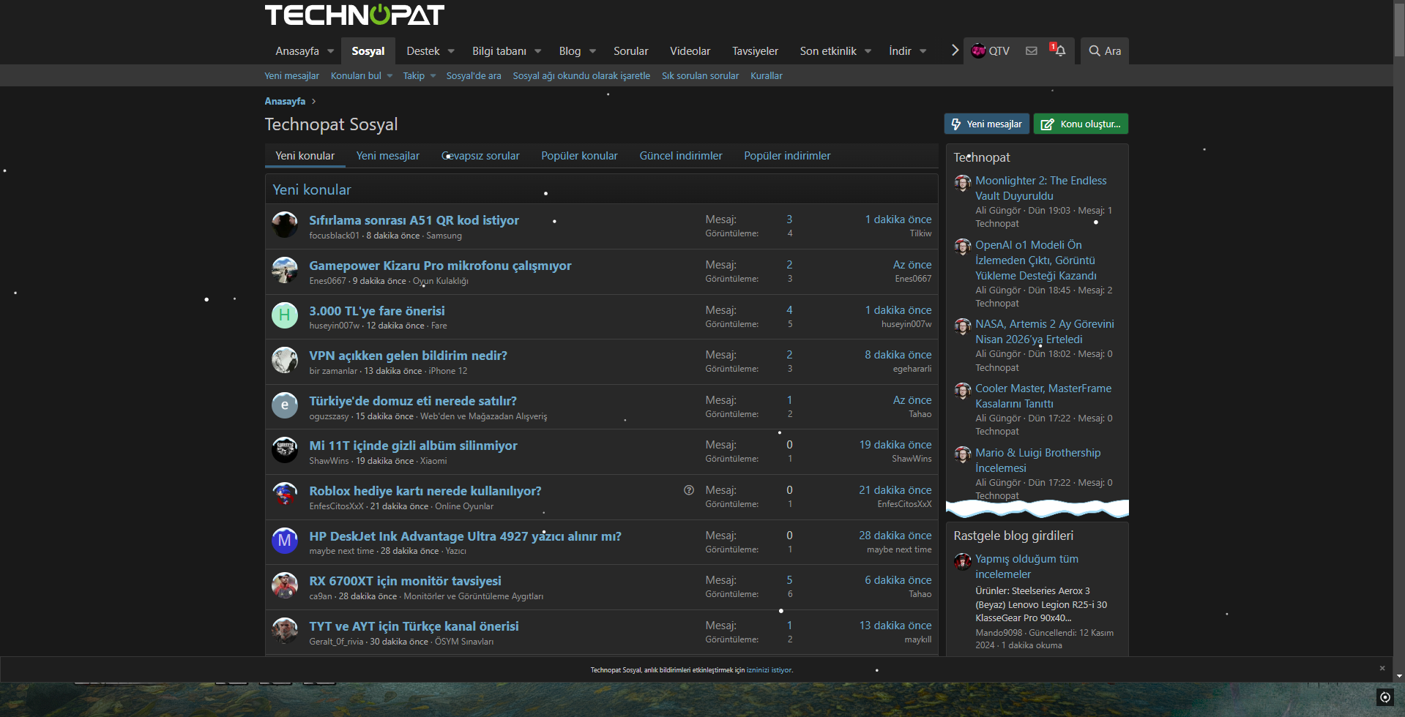The image size is (1405, 717).
Task: Open the Kurallar link
Action: coord(767,76)
